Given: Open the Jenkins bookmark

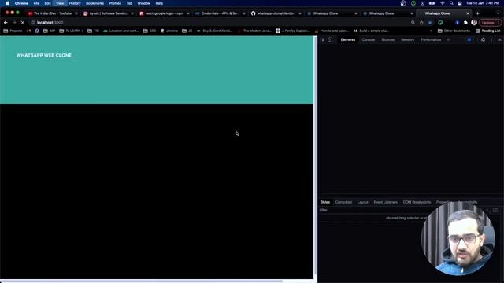Looking at the screenshot, I should tap(169, 31).
